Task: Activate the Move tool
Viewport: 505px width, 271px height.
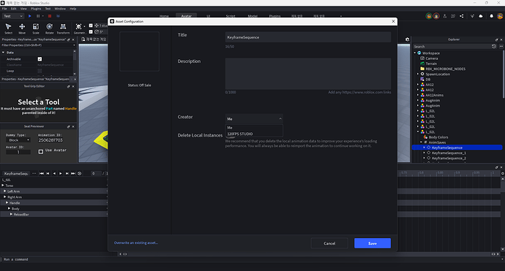Action: click(x=22, y=28)
